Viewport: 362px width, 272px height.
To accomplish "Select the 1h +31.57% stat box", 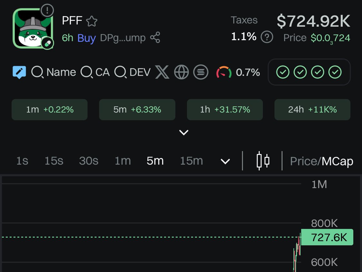I will pyautogui.click(x=225, y=110).
